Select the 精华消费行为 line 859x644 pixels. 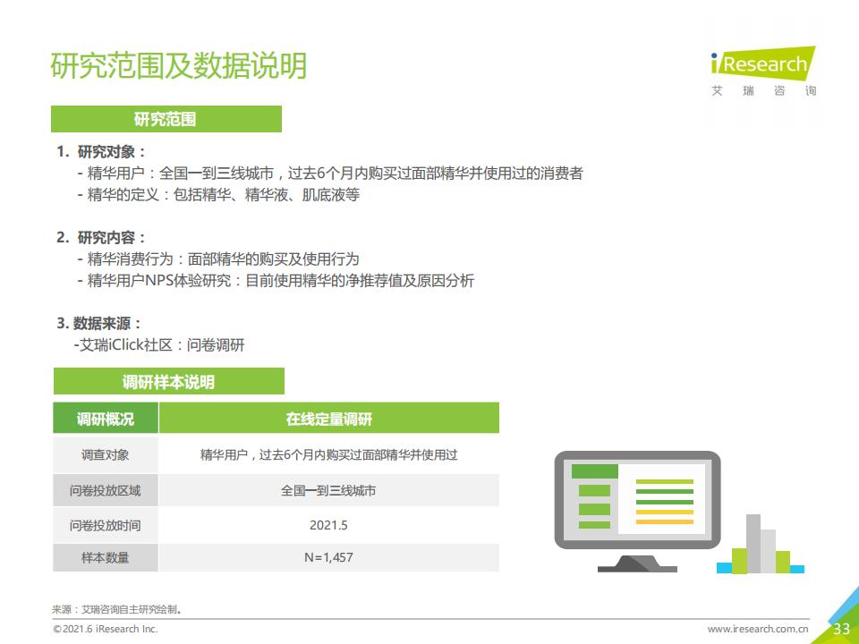coord(218,259)
